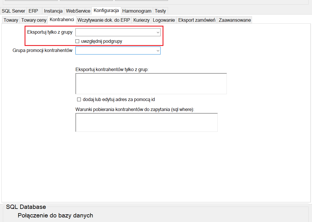Select the Towary ceny sub-tab
Image resolution: width=312 pixels, height=222 pixels.
34,20
